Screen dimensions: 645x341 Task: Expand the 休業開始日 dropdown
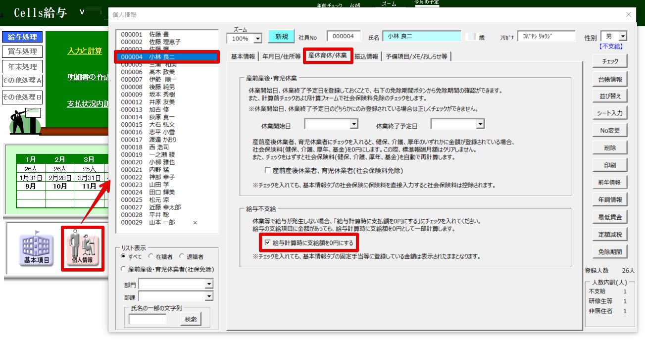354,124
